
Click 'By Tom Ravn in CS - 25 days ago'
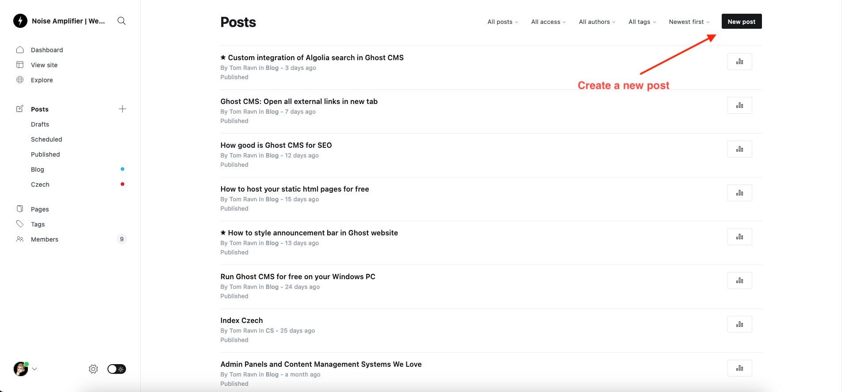[268, 331]
